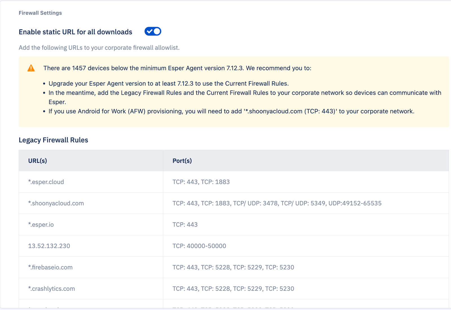
Task: Click the orange warning triangle icon
Action: point(31,68)
